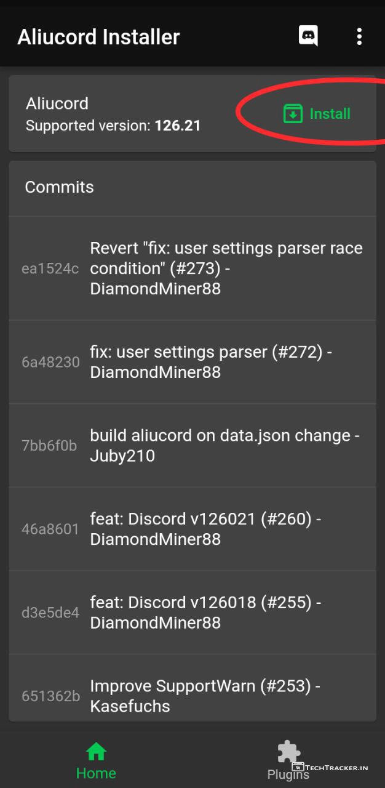Tap the green Install download icon
This screenshot has height=788, width=385.
pos(293,114)
